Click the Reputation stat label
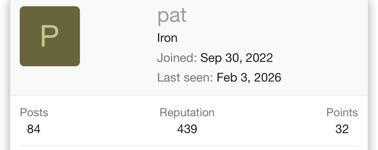This screenshot has height=150, width=378. [x=187, y=112]
